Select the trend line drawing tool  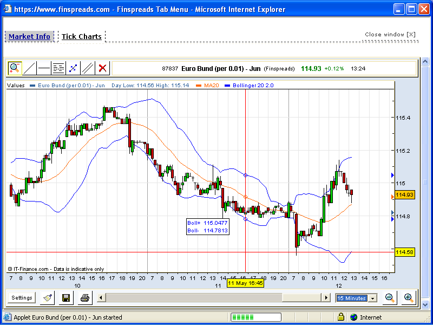pyautogui.click(x=29, y=68)
